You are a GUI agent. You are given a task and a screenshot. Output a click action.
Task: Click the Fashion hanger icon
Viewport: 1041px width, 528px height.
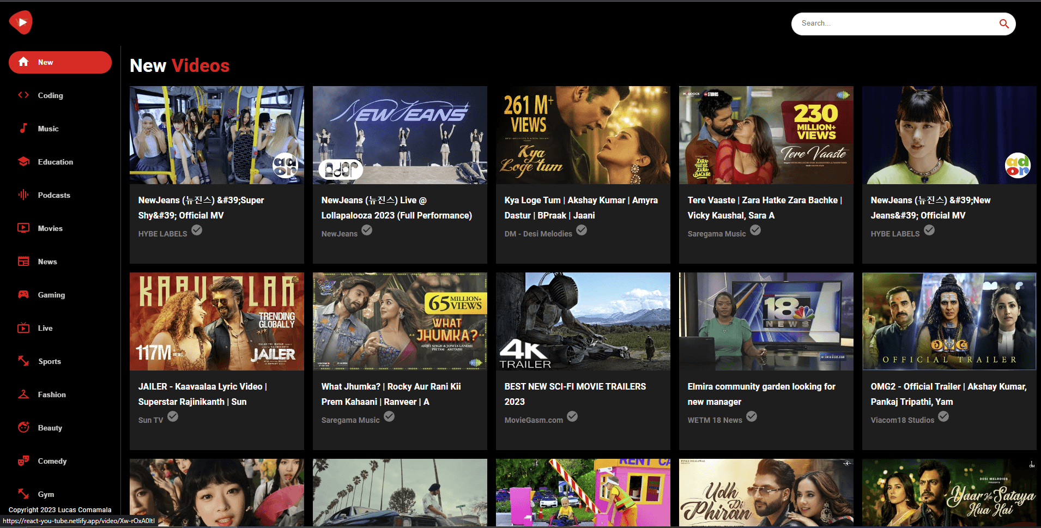point(23,395)
